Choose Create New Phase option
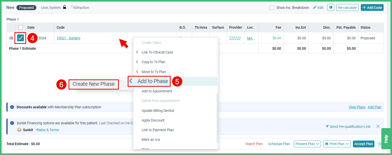The image size is (392, 155). pos(93,84)
